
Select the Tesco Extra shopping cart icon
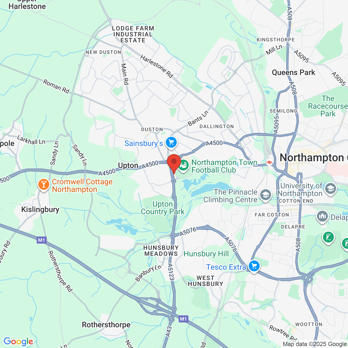coord(254,266)
